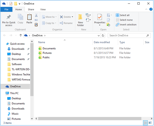The height and width of the screenshot is (126, 154).
Task: Click the Back navigation arrow
Action: (5, 35)
